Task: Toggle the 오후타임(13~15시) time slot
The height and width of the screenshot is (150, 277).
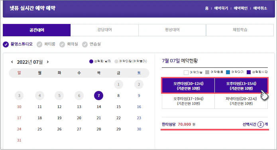Action: tap(241, 86)
